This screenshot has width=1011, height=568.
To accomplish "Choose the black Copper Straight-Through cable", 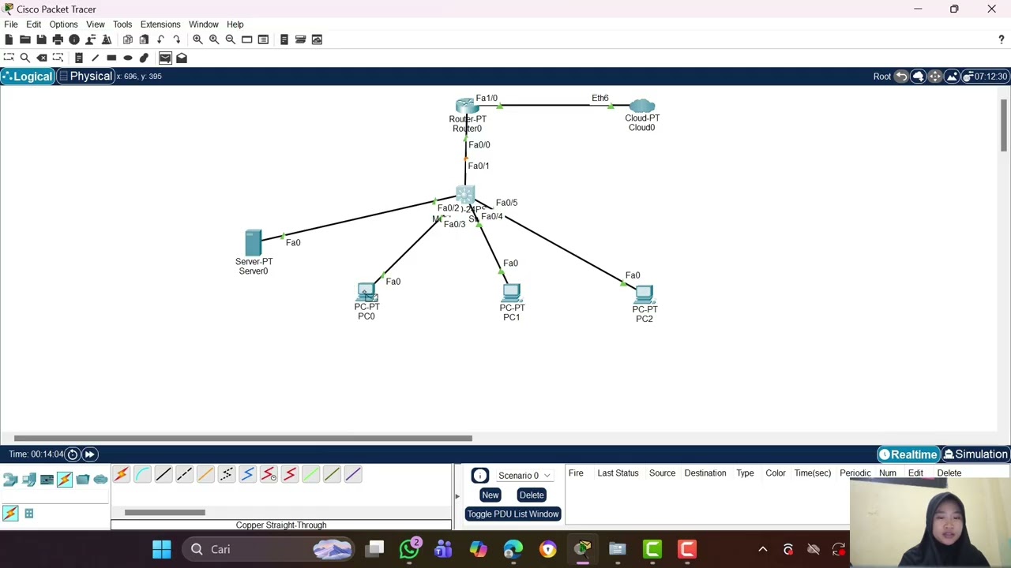I will pyautogui.click(x=163, y=474).
